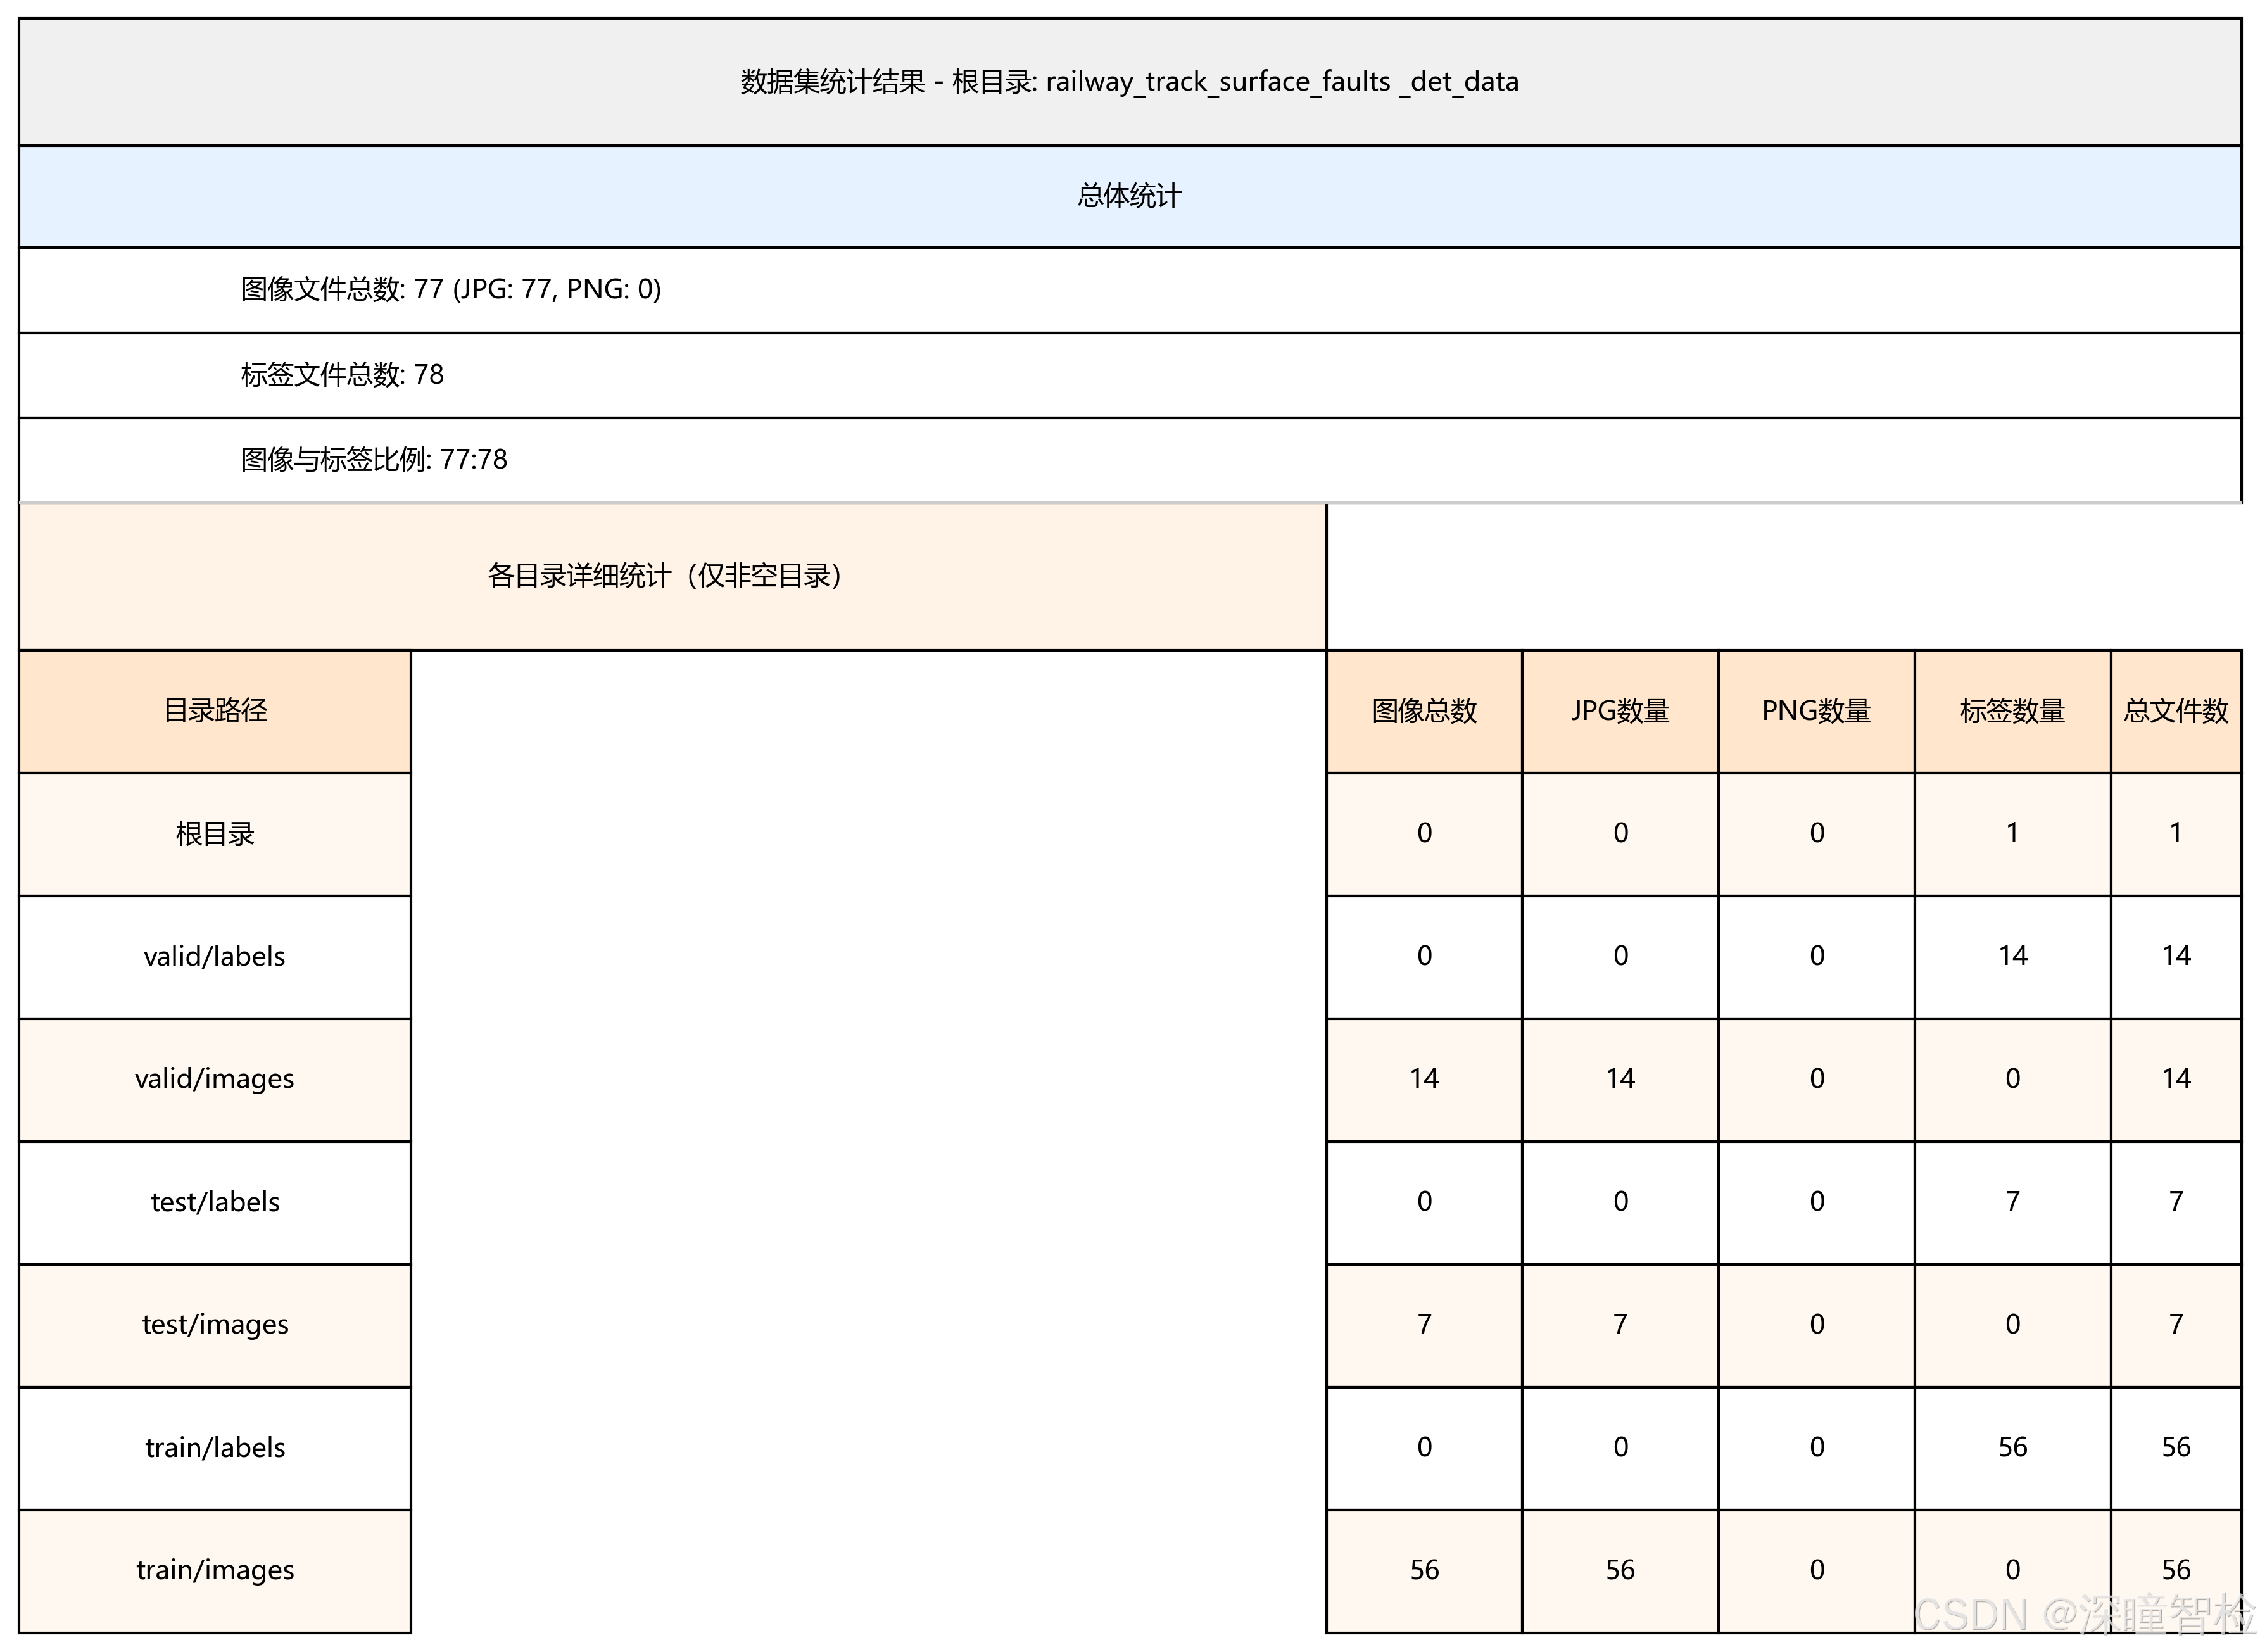Click the 标签文件总数: 78 row
Viewport: 2260px width, 1652px height.
tap(342, 375)
